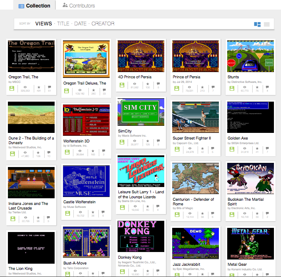Click 'by Westwood Studios, Inc.' under Dune 2
Viewport: 281px width, 277px height.
(25, 147)
